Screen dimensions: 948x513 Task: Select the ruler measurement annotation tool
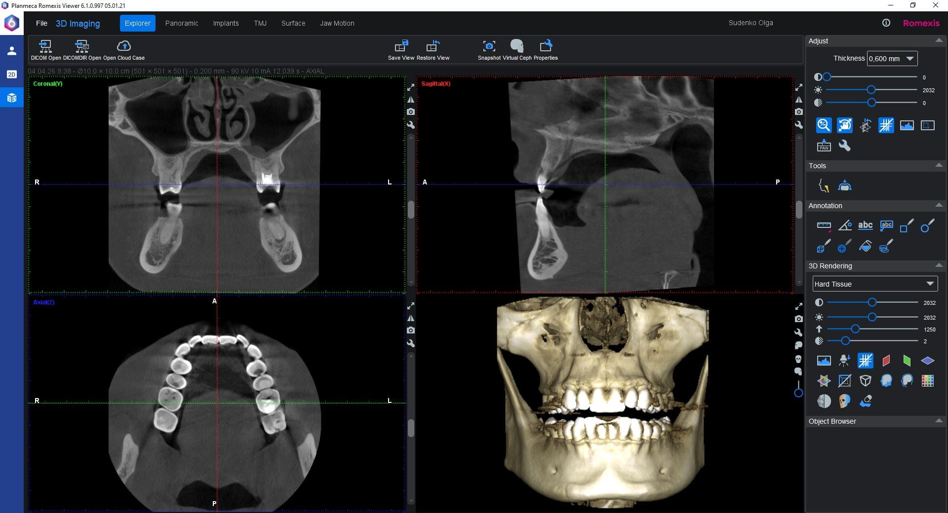pyautogui.click(x=824, y=226)
